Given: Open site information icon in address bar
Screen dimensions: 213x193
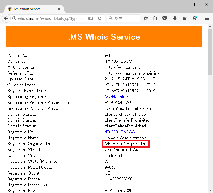Looking at the screenshot, I should (x=14, y=18).
